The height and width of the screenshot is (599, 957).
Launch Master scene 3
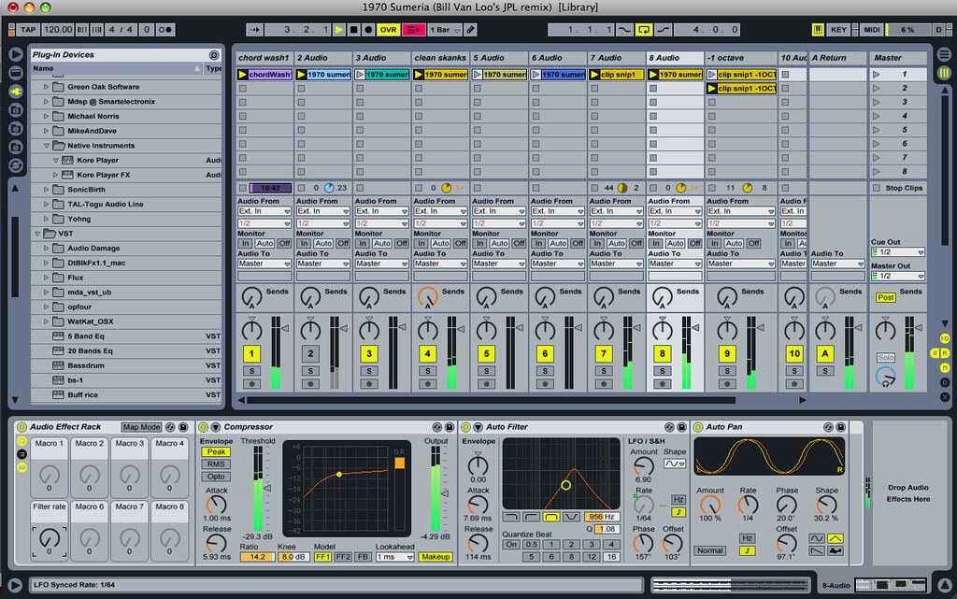[877, 102]
